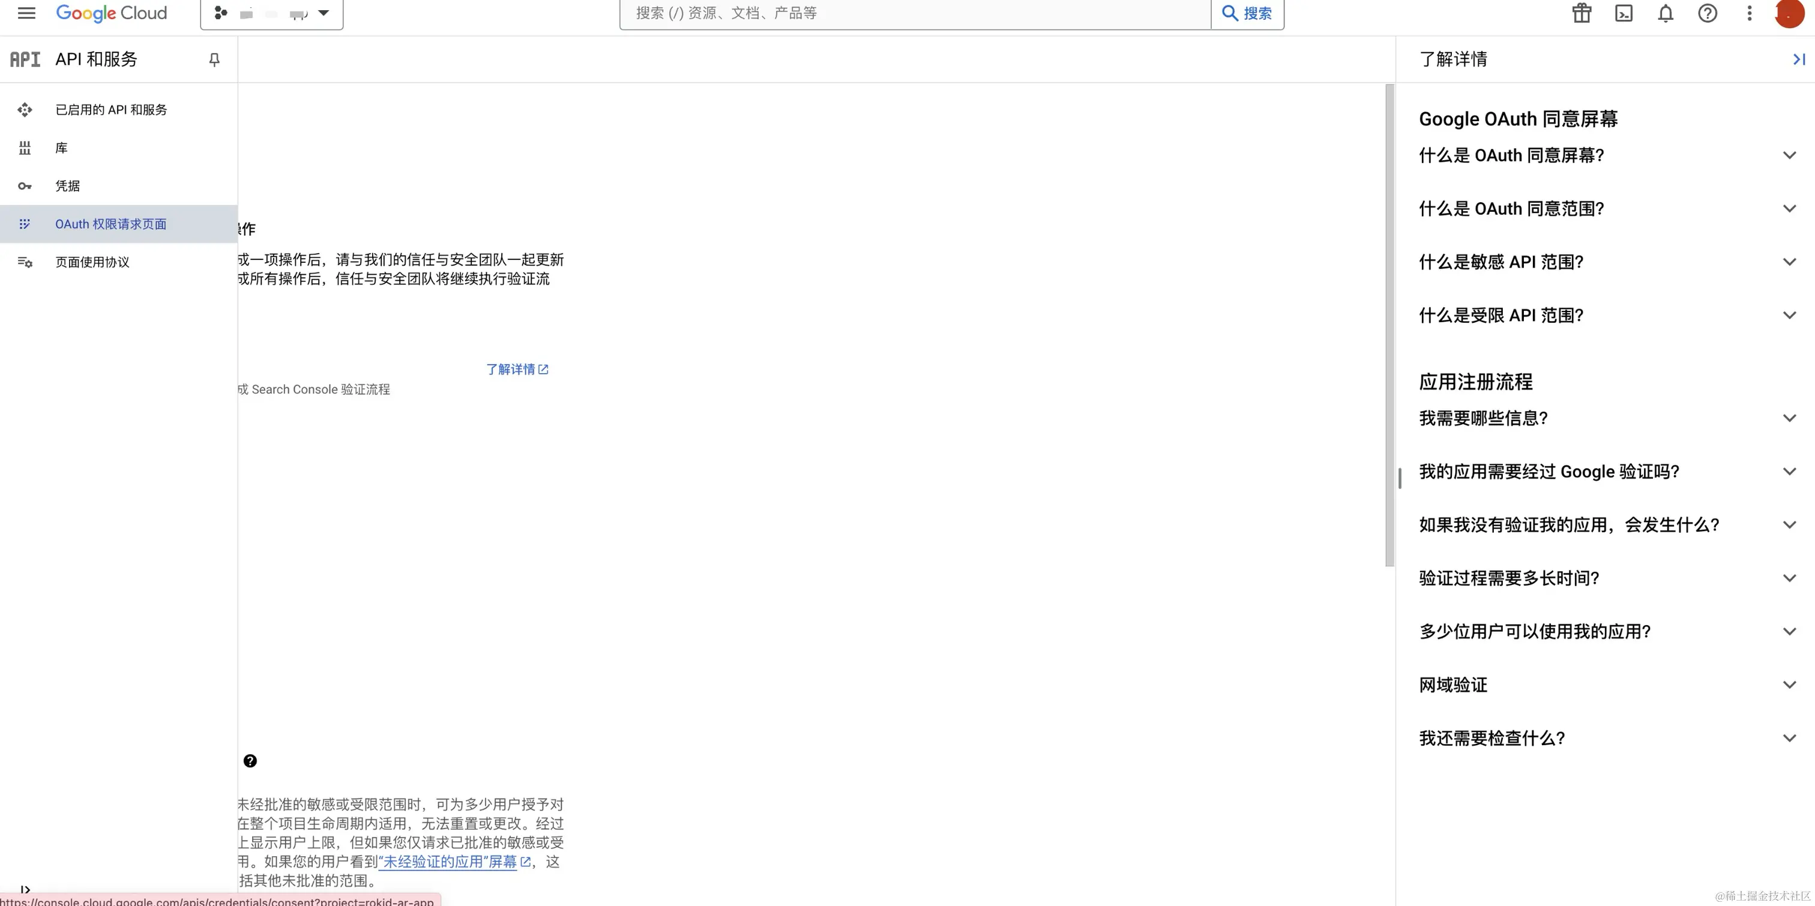Focus the resource search input field

(x=915, y=13)
